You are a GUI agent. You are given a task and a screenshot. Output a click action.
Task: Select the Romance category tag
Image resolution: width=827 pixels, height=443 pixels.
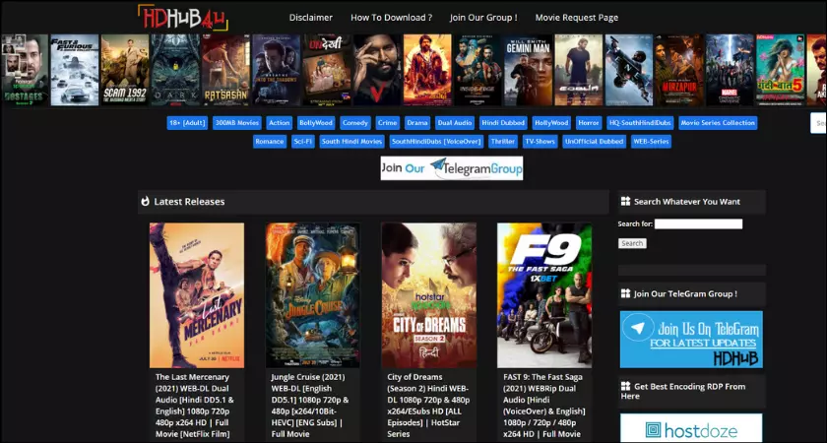270,142
